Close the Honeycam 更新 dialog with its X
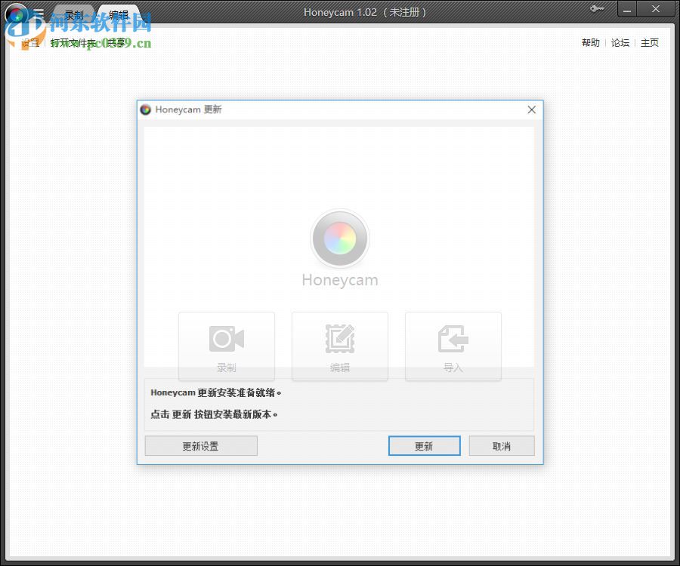The image size is (680, 566). coord(531,109)
